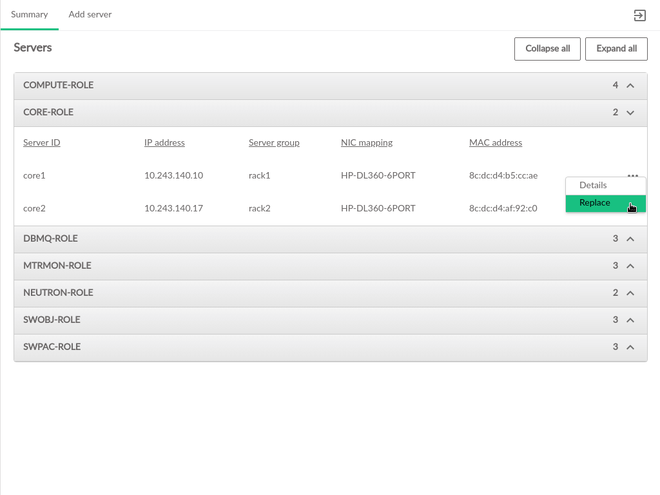Screen dimensions: 660x495
Task: Expand the COMPUTE-ROLE chevron
Action: click(x=630, y=86)
